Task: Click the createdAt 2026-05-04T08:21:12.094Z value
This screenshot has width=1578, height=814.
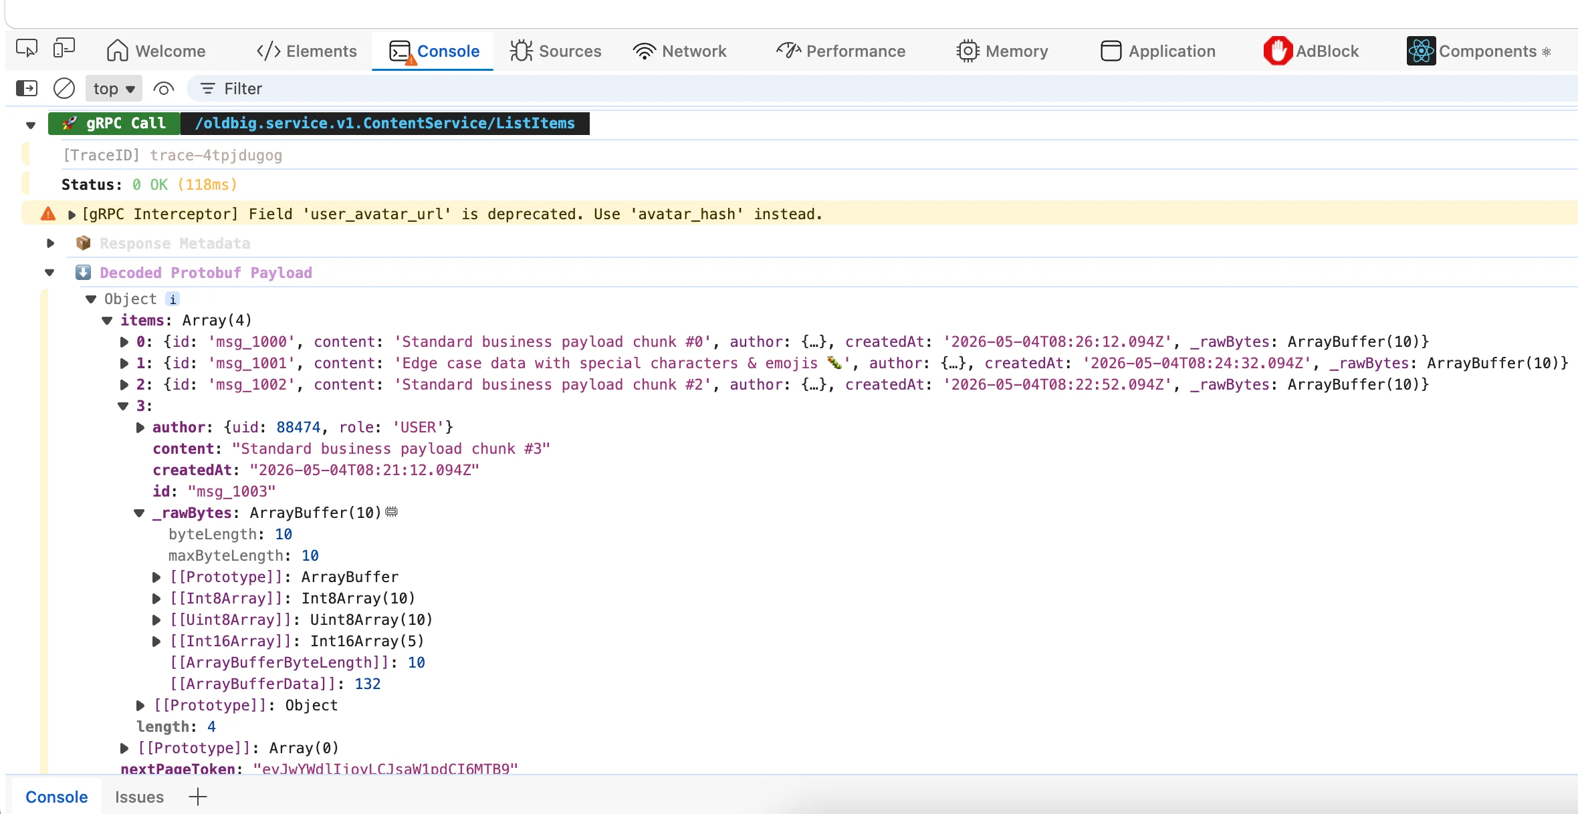Action: tap(364, 470)
